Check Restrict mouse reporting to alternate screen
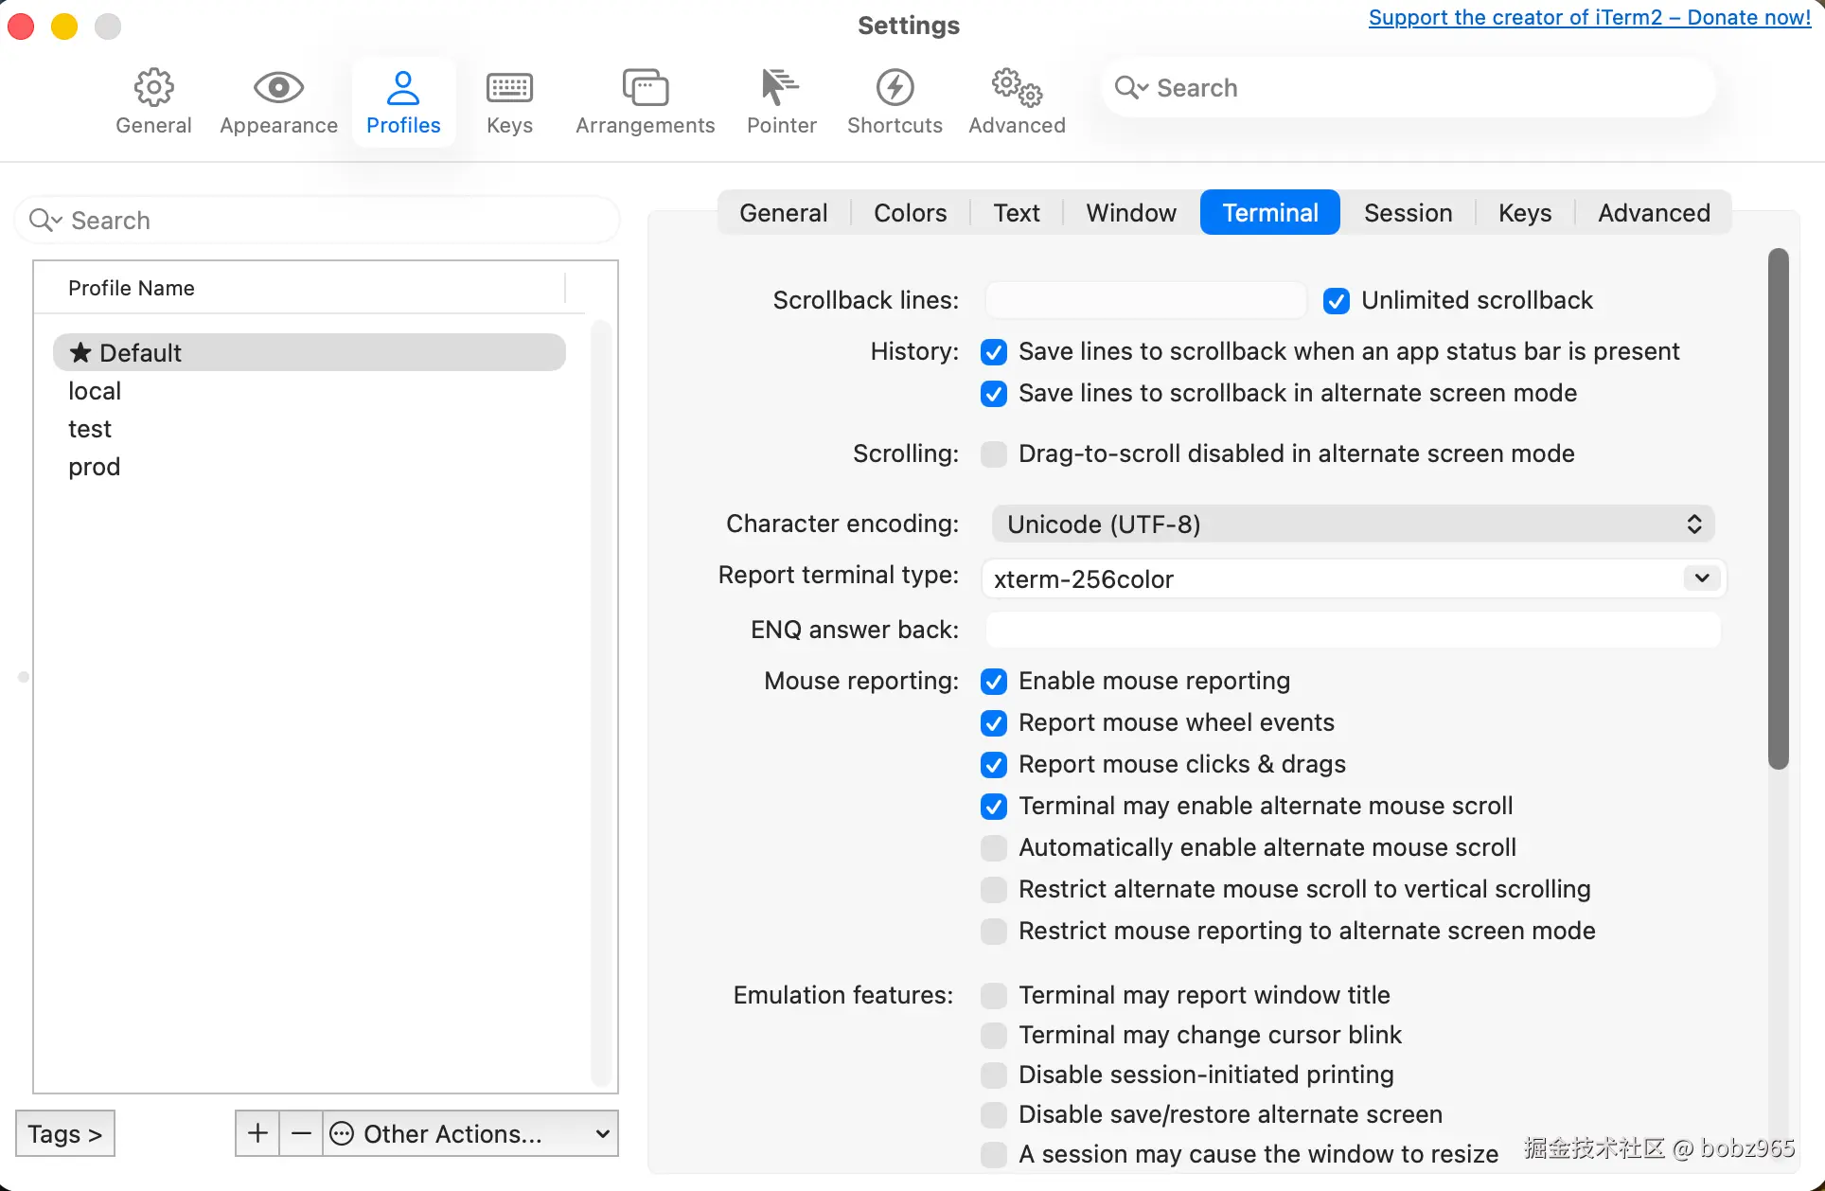Image resolution: width=1825 pixels, height=1191 pixels. (x=994, y=932)
